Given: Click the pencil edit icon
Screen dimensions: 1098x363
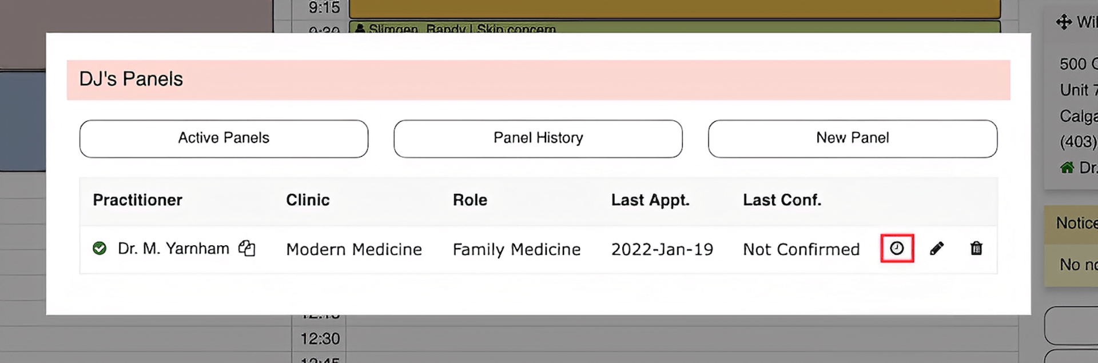Looking at the screenshot, I should [x=936, y=248].
